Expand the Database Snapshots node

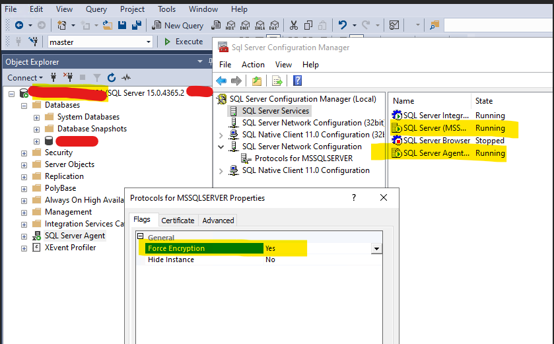pos(37,129)
